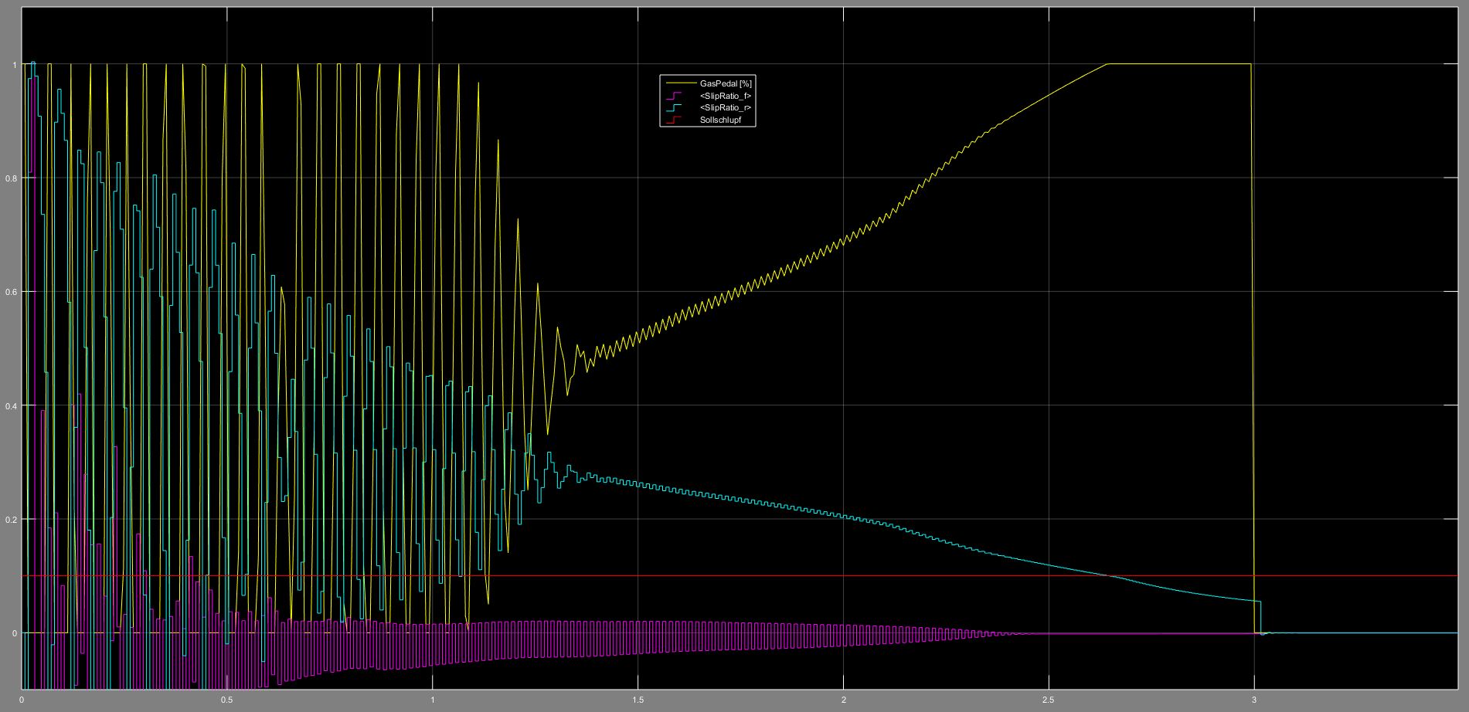Click the 0.5 tick label on the time axis
The width and height of the screenshot is (1469, 712).
(226, 700)
